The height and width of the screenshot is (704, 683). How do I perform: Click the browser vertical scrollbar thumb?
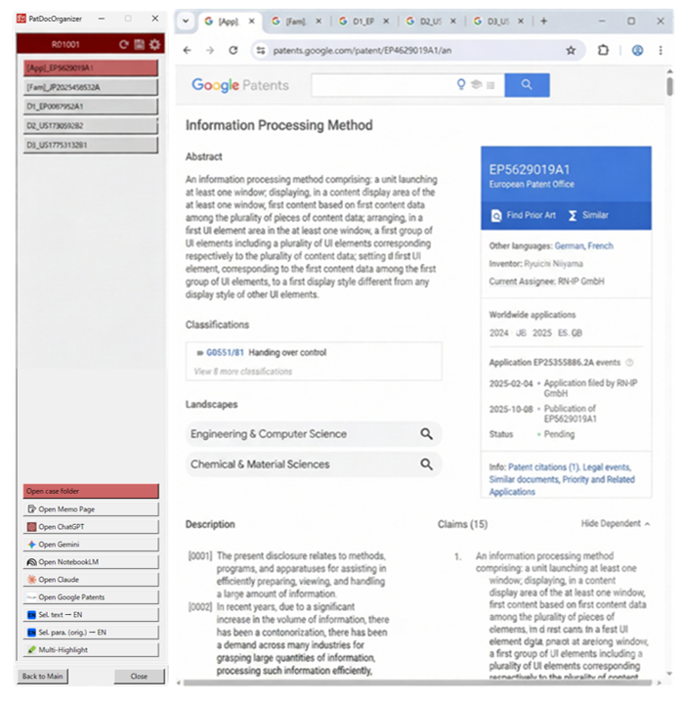(x=669, y=86)
